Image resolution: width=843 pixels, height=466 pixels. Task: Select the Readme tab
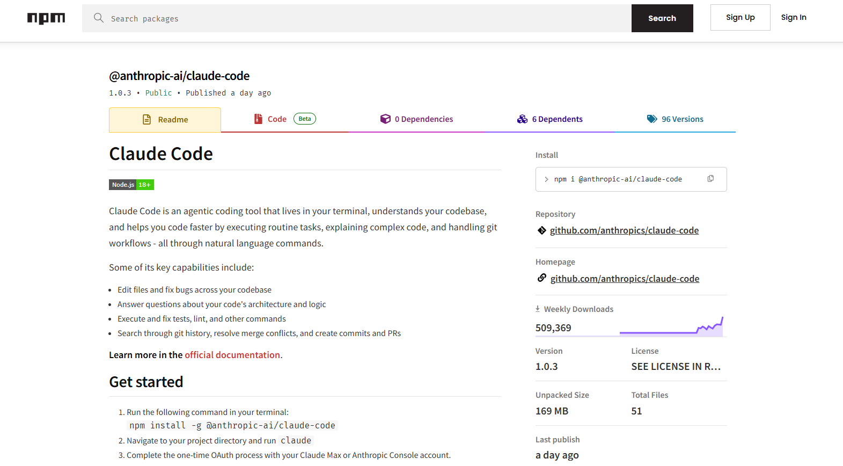(x=165, y=120)
